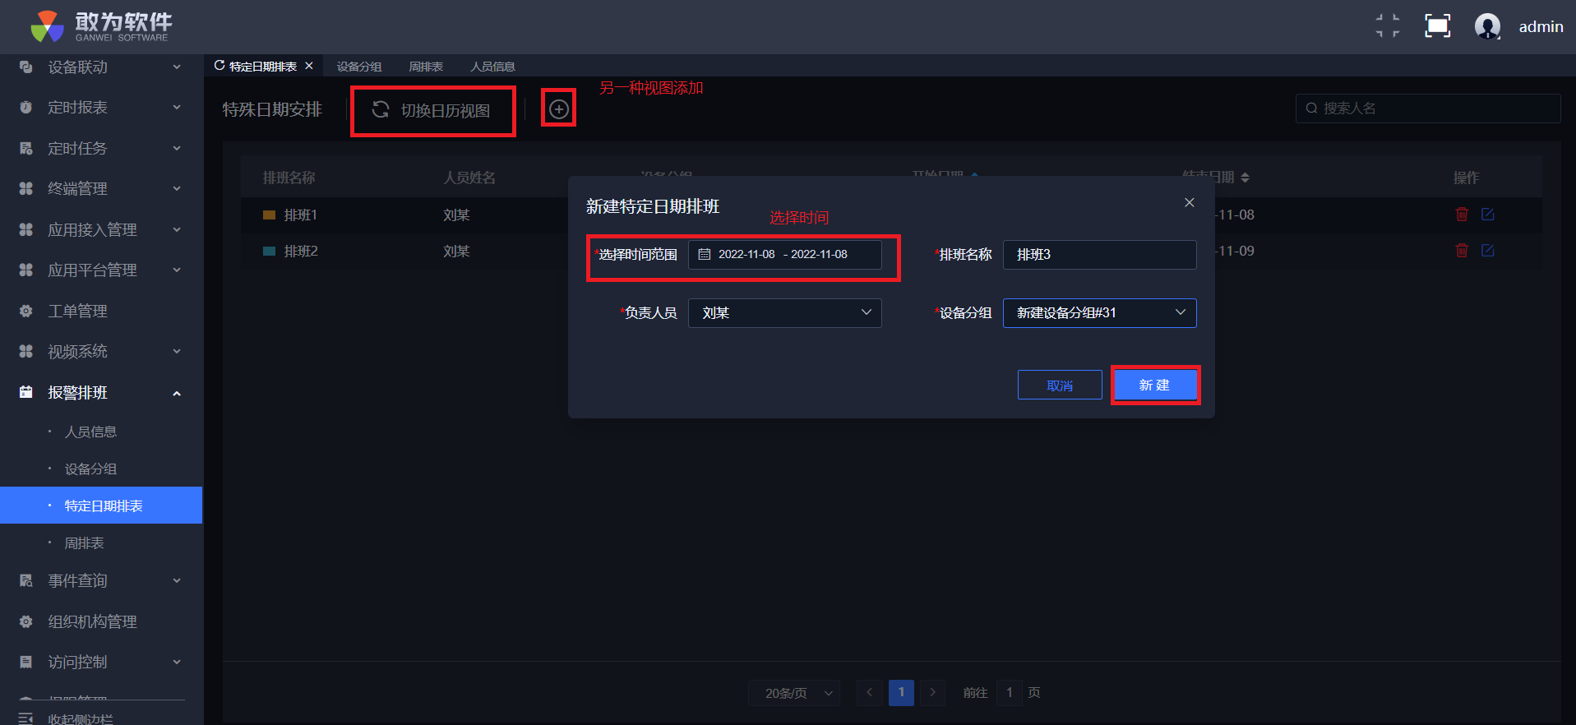Toggle the fullscreen frame icon
The width and height of the screenshot is (1576, 725).
[1437, 26]
